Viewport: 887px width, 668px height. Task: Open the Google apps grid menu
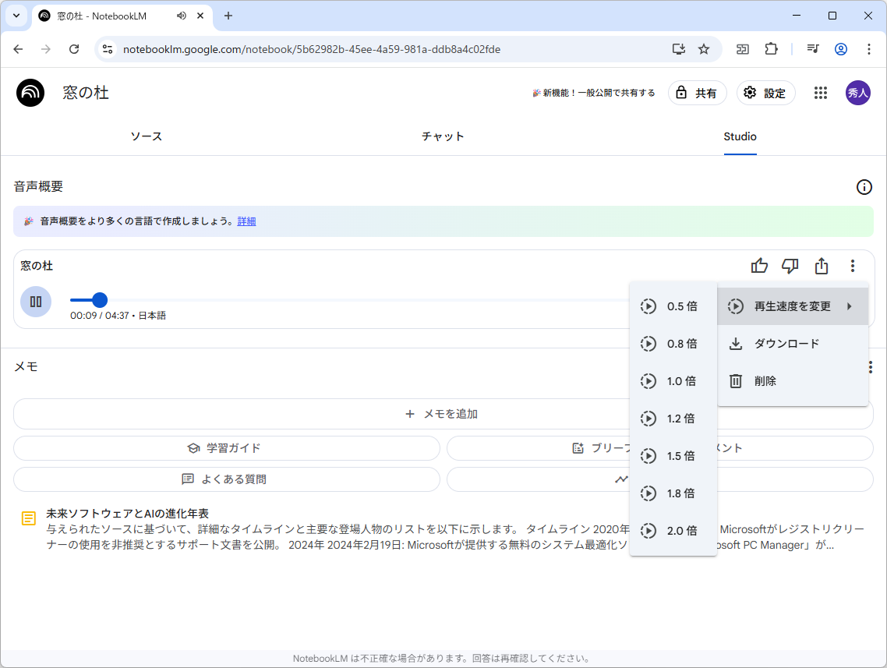(x=820, y=92)
